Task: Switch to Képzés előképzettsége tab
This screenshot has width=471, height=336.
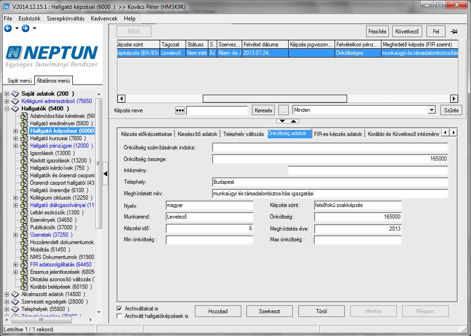Action: click(x=146, y=134)
